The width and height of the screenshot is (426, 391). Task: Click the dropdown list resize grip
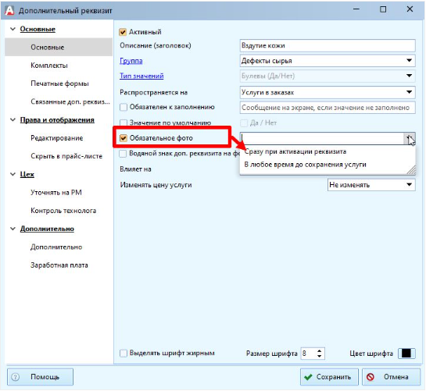[x=411, y=170]
